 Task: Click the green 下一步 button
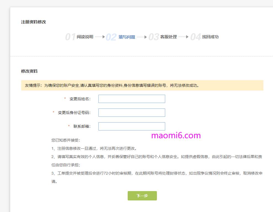[x=142, y=196]
